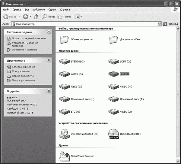Screen dimensions: 181x164
Task: Collapse the Системные задачи panel
Action: [49, 32]
